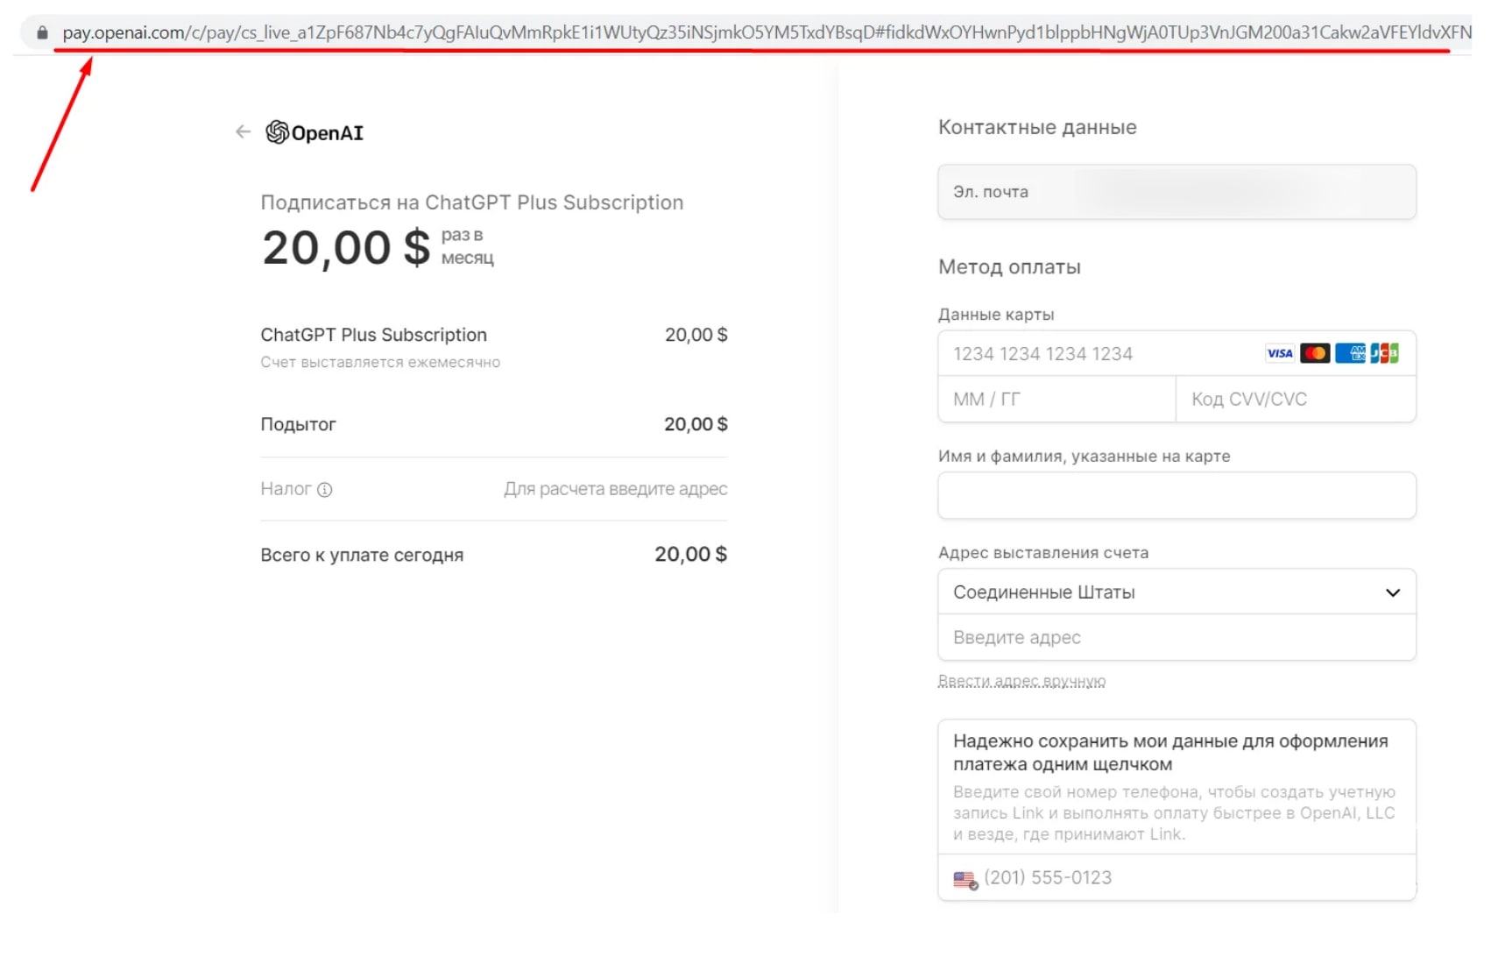Click the JCB card icon

click(1384, 353)
